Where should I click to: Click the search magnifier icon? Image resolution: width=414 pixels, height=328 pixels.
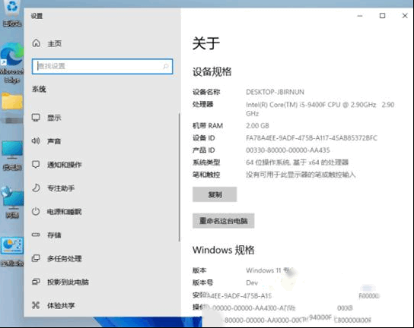166,66
